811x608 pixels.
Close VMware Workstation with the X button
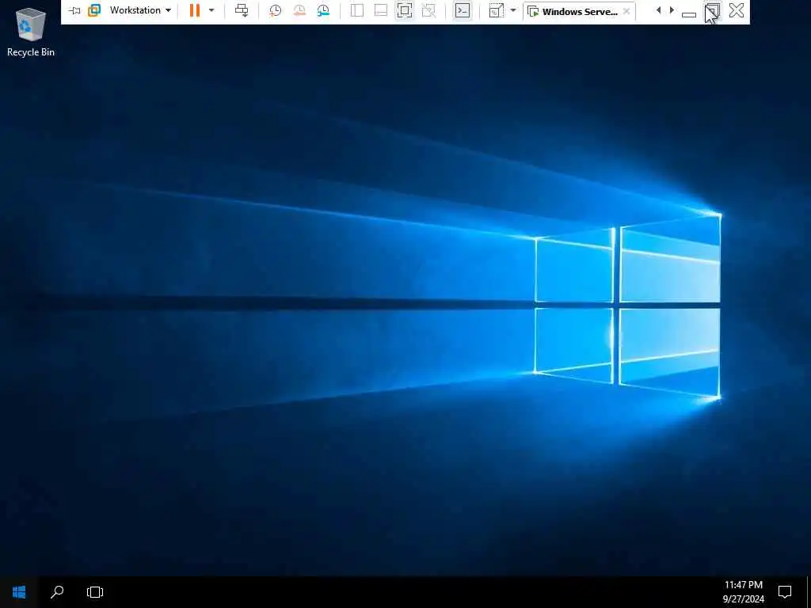737,10
